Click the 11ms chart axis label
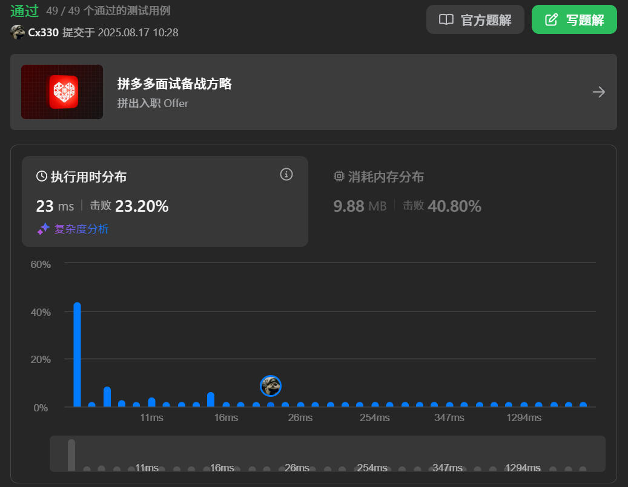The width and height of the screenshot is (628, 487). 151,418
